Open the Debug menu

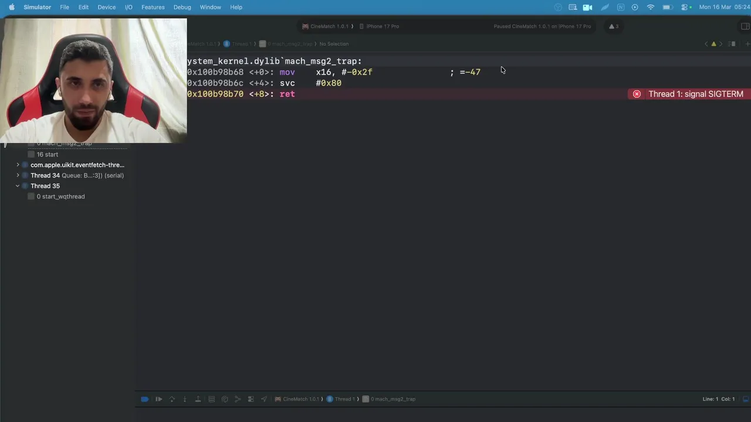click(x=182, y=7)
